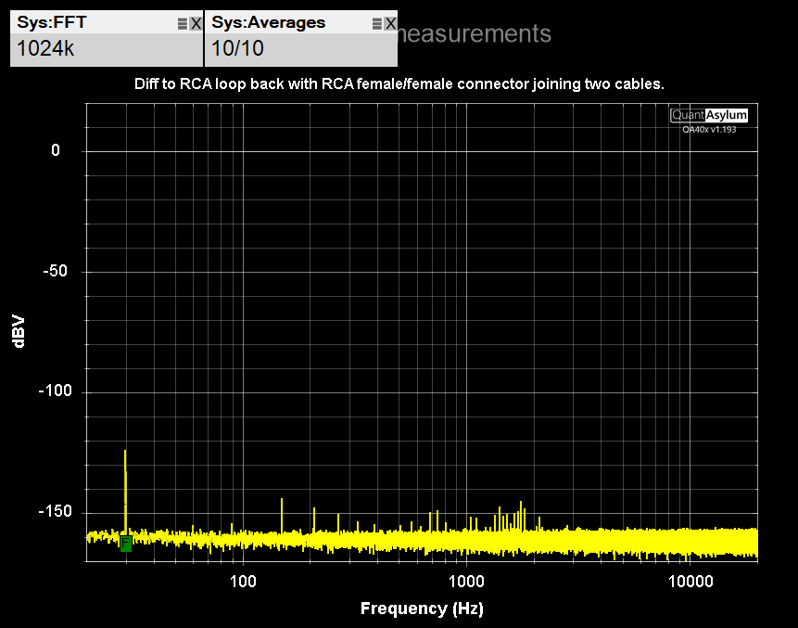Viewport: 798px width, 628px height.
Task: Click the Sys:FFT tile title
Action: click(x=51, y=22)
